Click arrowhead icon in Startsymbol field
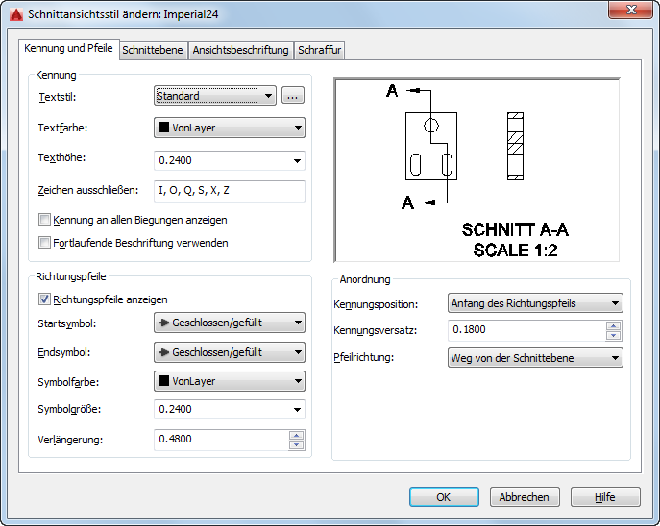 163,323
